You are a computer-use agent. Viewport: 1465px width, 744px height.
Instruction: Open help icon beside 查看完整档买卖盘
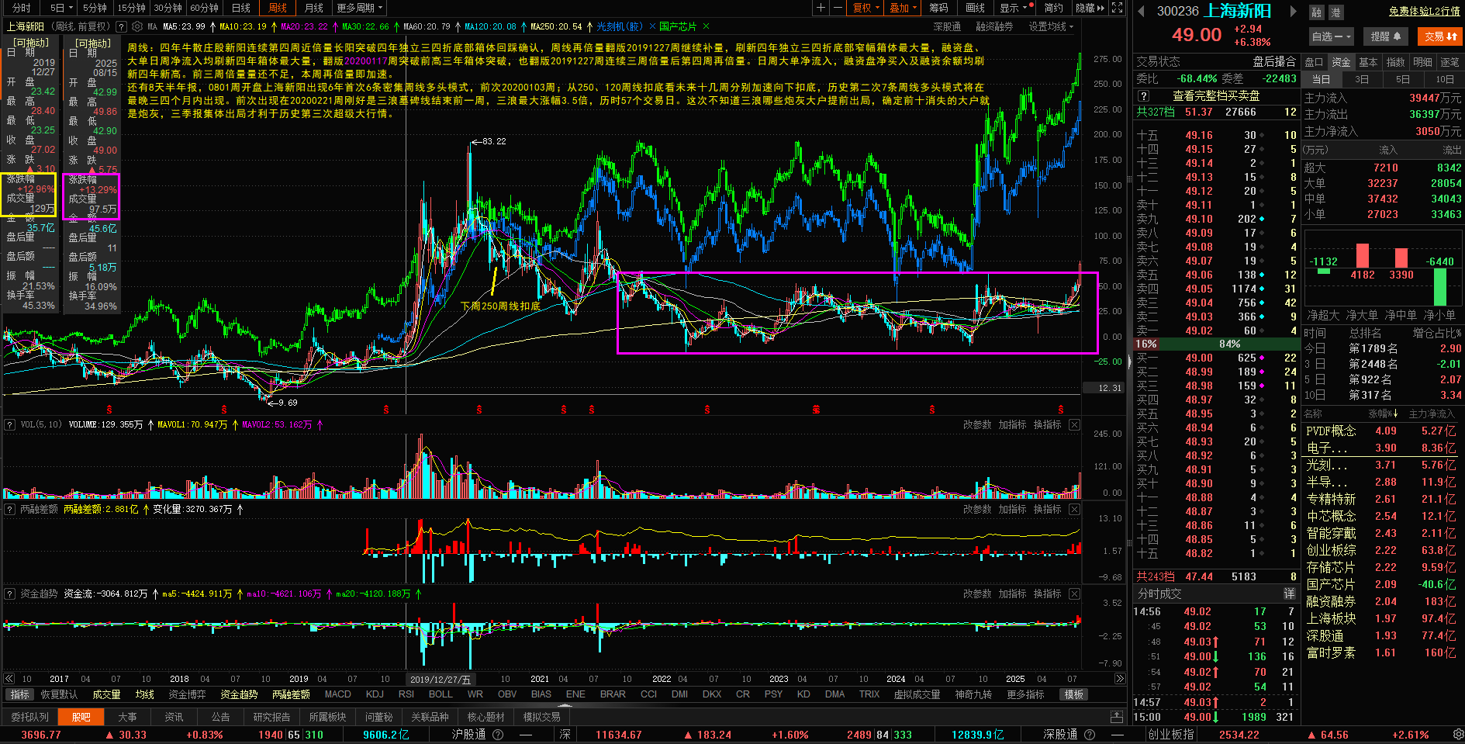(x=1143, y=96)
